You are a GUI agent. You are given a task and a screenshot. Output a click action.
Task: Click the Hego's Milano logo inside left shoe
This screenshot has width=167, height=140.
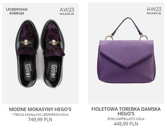(x=28, y=70)
